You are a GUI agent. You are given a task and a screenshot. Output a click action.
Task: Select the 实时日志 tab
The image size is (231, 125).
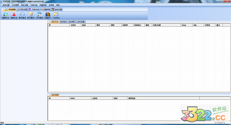[x=55, y=22]
